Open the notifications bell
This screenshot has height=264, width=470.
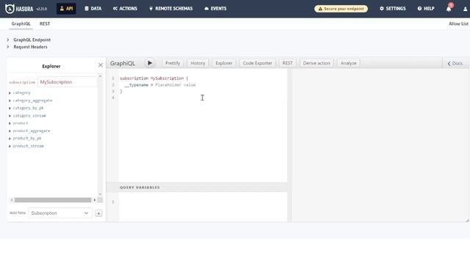[x=449, y=9]
